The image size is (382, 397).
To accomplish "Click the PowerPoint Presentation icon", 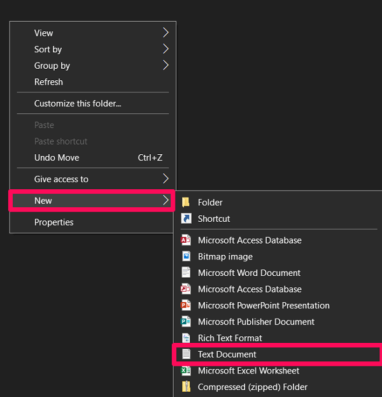I will click(x=186, y=305).
